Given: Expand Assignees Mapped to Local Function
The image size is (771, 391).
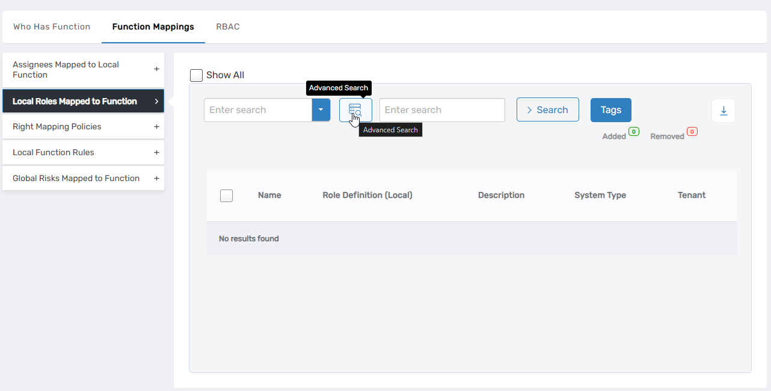Looking at the screenshot, I should pos(156,70).
